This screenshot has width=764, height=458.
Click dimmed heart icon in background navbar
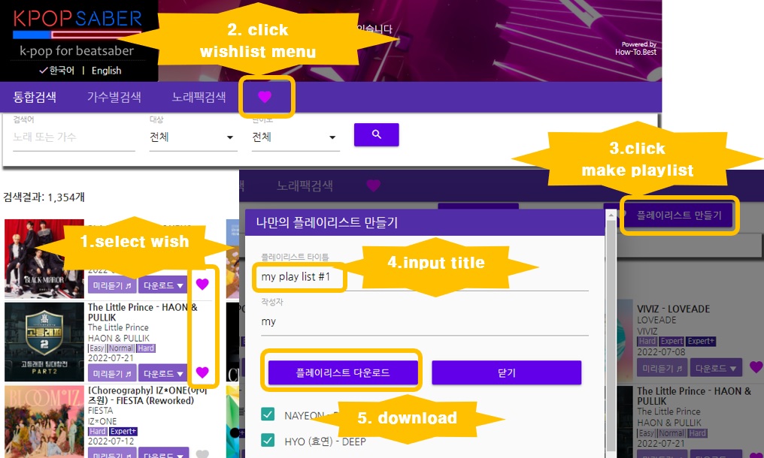(373, 185)
